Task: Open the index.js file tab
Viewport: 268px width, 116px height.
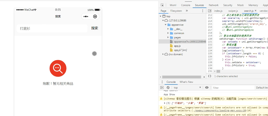Action: (x=218, y=11)
